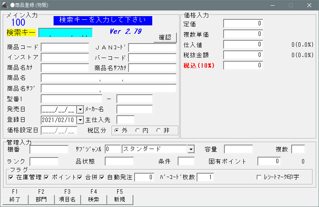The height and width of the screenshot is (207, 319).
Task: Toggle the 在庫管理 checkbox
Action: [x=11, y=177]
